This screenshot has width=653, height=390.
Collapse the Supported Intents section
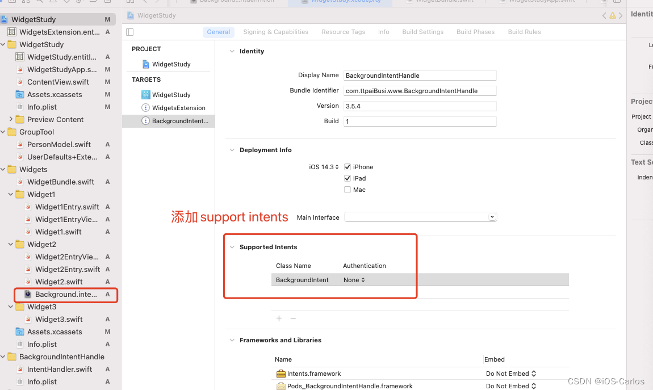pyautogui.click(x=232, y=247)
